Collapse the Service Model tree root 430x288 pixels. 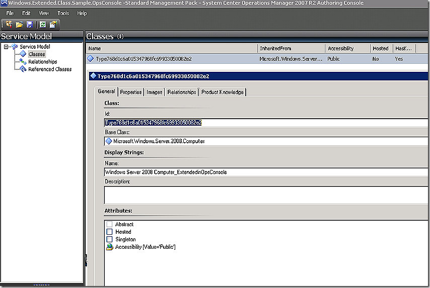coord(6,47)
